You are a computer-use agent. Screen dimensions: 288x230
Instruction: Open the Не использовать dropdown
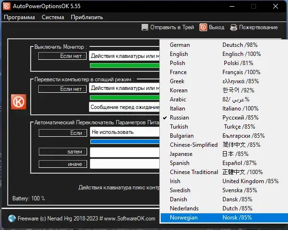[x=125, y=132]
